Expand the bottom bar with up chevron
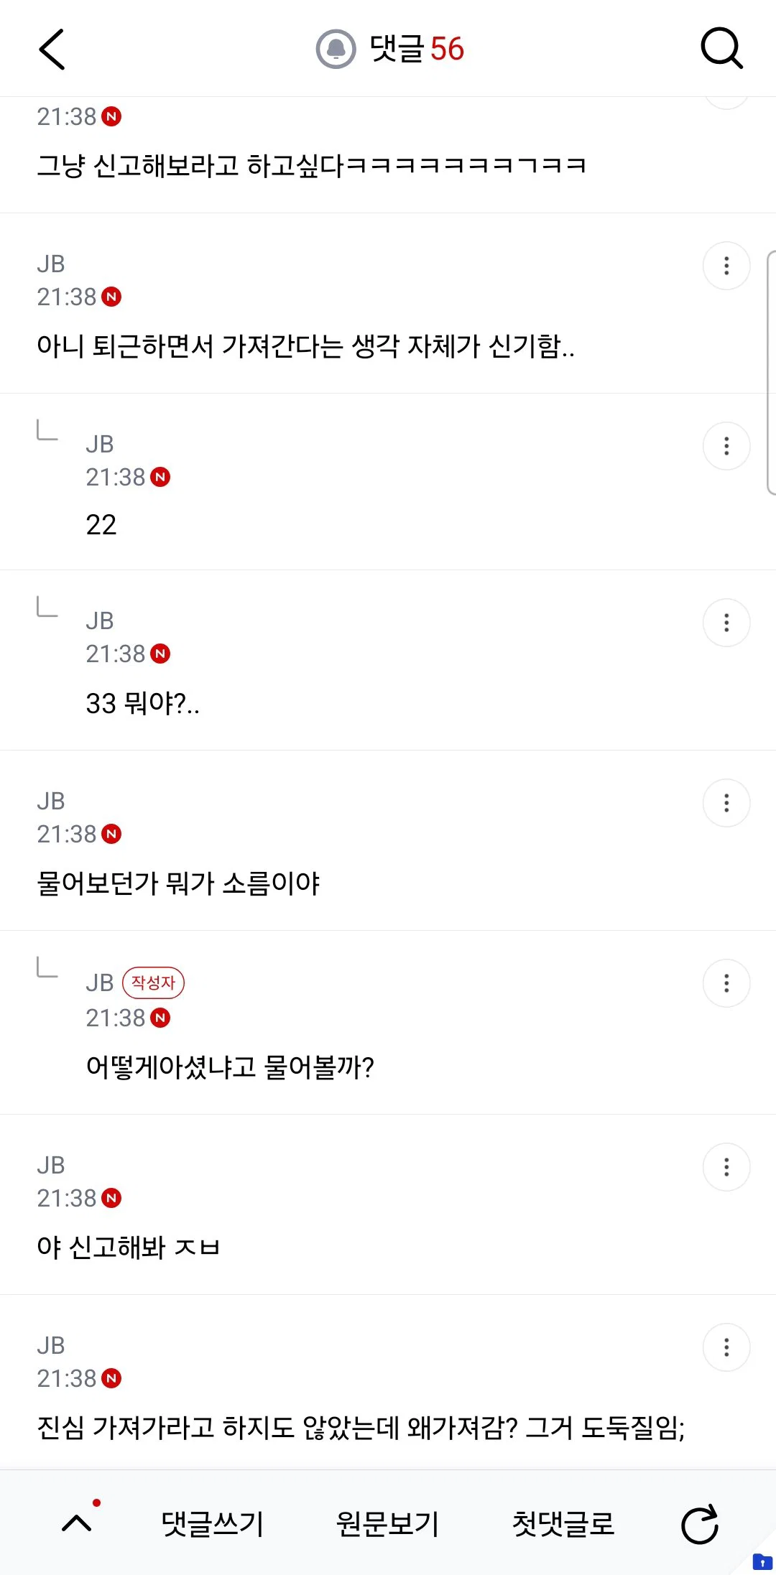This screenshot has height=1575, width=776. click(77, 1523)
